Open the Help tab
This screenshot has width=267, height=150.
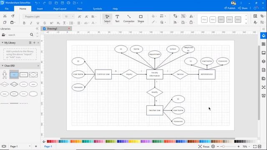point(115,9)
